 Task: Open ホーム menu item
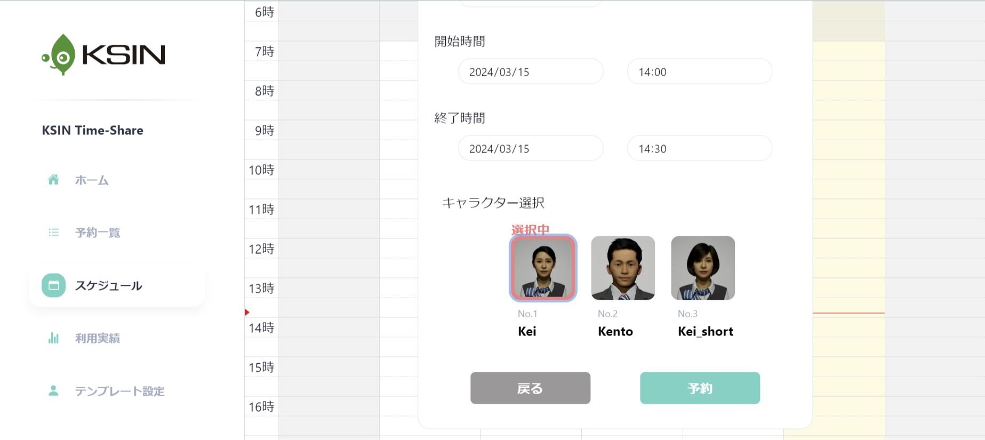[92, 180]
